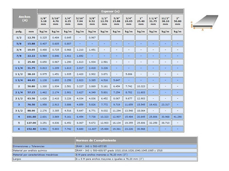Click 'kg/m' under the 2" column

pos(178,32)
